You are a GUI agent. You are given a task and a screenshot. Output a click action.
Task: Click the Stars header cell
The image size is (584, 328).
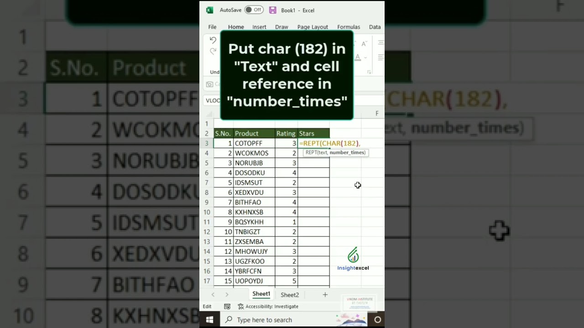313,133
